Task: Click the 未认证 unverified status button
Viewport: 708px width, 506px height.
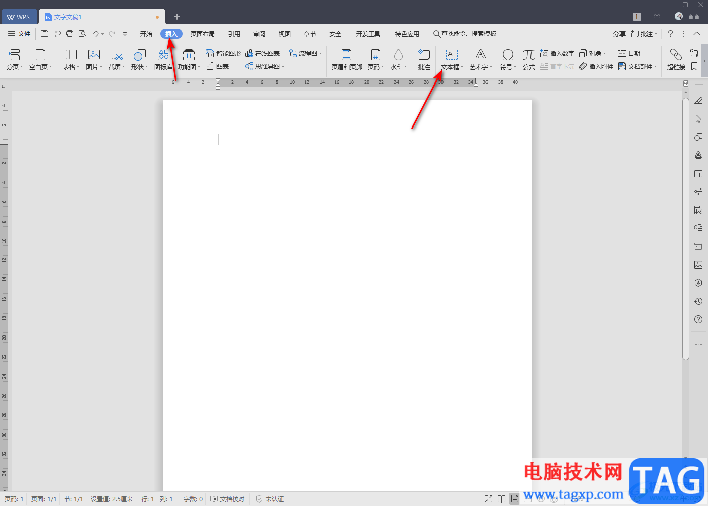Action: pyautogui.click(x=270, y=499)
